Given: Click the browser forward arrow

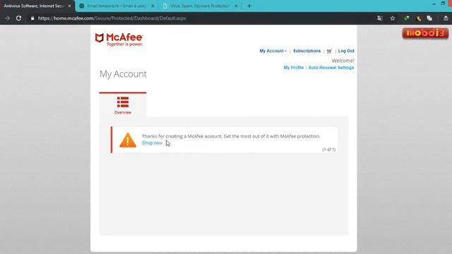Looking at the screenshot, I should 8,18.
